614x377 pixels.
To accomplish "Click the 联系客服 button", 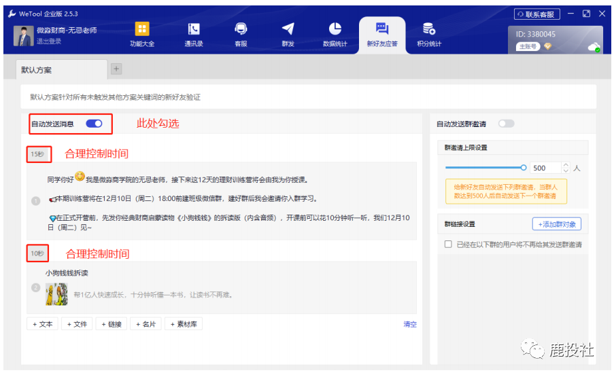I will 536,14.
